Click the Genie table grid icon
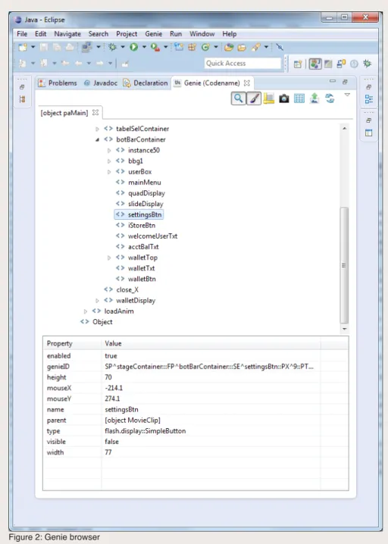The height and width of the screenshot is (544, 388). point(299,98)
